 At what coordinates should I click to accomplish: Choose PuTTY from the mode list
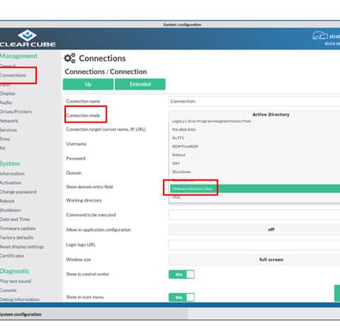point(178,138)
